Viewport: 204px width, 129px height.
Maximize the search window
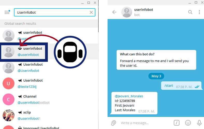pyautogui.click(x=89, y=3)
